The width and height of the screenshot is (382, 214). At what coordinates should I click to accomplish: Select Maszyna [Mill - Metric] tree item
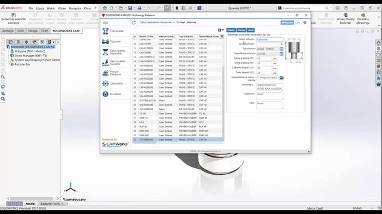29,51
